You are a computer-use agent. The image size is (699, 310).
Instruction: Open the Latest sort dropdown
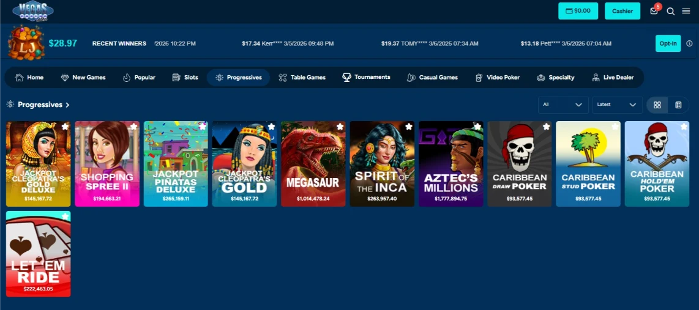coord(617,105)
